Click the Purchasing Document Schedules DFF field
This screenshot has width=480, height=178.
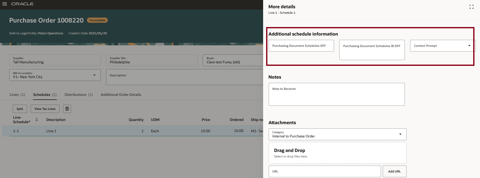pos(301,46)
